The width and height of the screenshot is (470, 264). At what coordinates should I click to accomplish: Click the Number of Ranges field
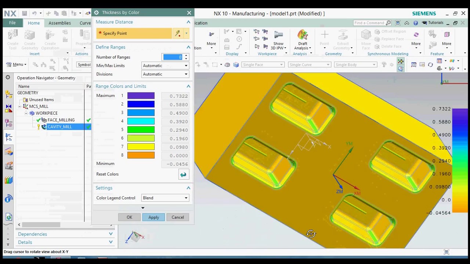(173, 57)
